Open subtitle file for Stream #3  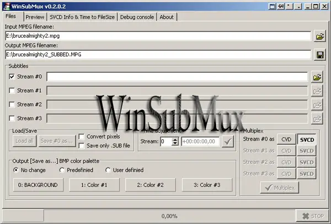pos(317,119)
